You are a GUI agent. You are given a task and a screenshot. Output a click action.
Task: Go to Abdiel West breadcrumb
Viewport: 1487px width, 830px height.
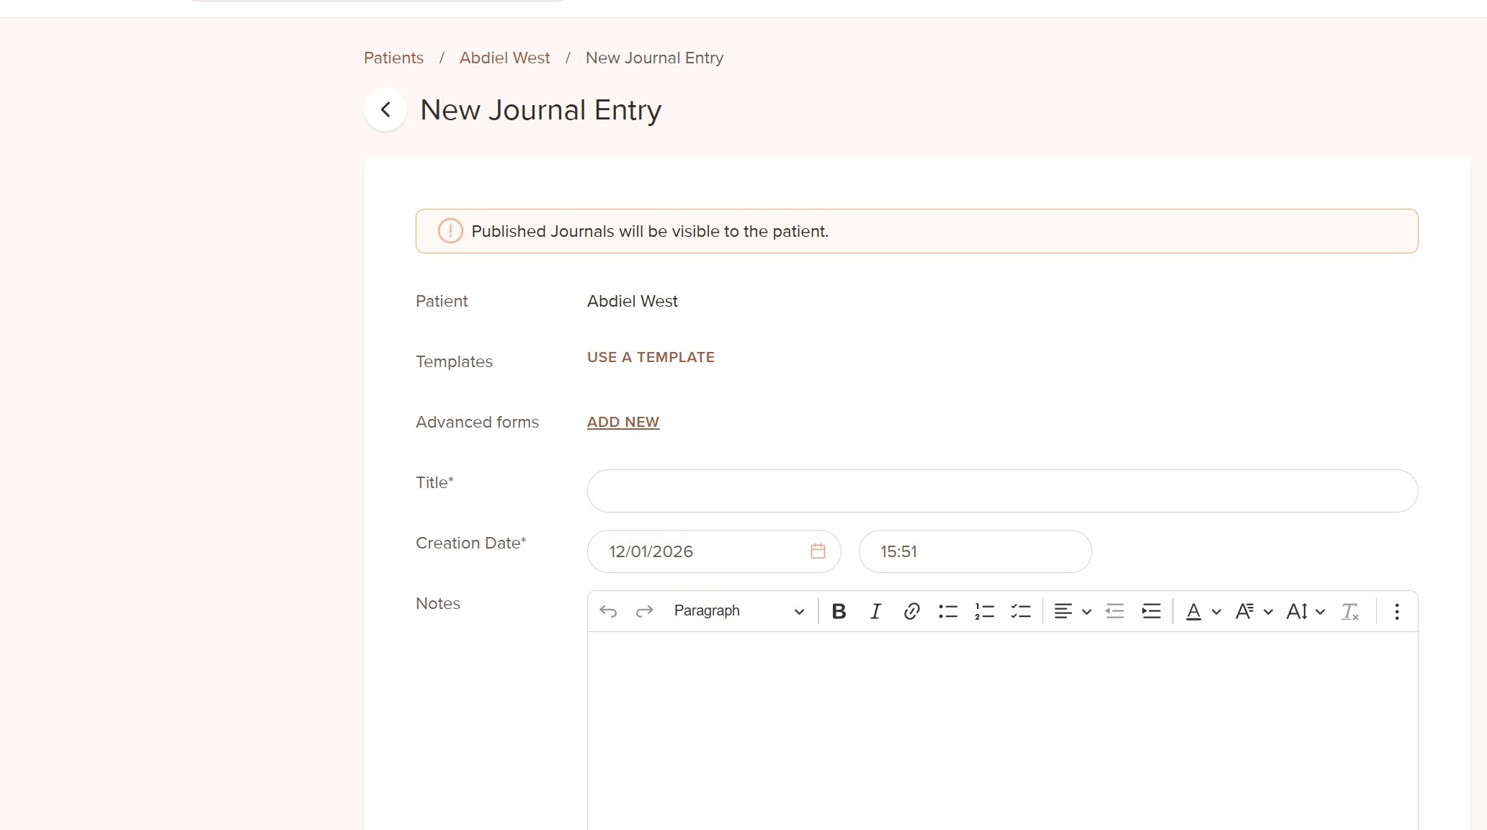pos(504,58)
